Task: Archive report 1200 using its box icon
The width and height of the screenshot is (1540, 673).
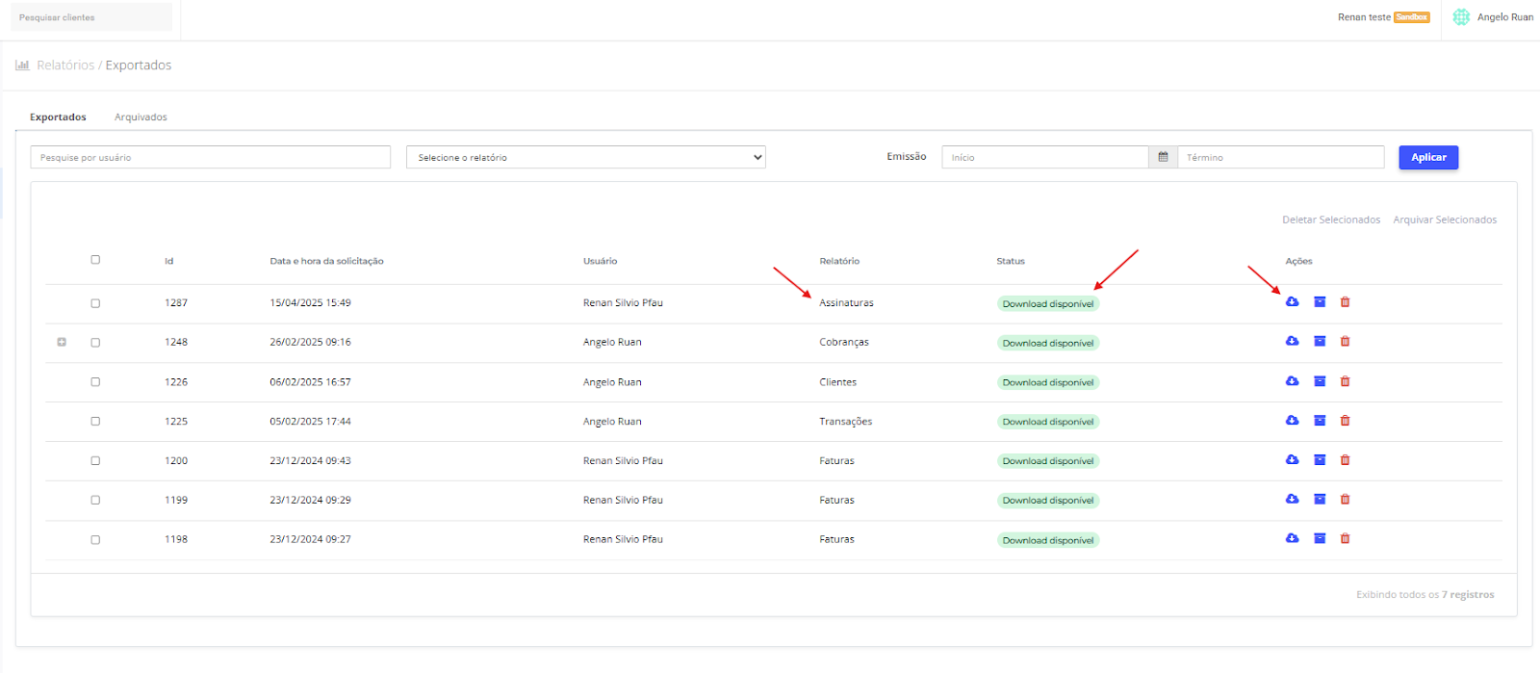Action: (x=1320, y=460)
